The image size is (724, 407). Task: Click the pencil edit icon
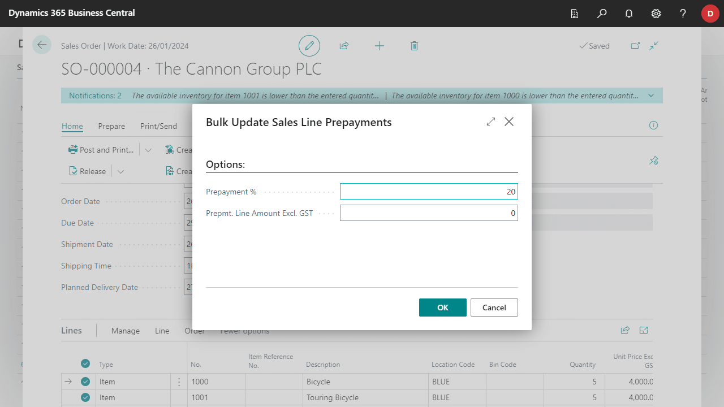[309, 46]
